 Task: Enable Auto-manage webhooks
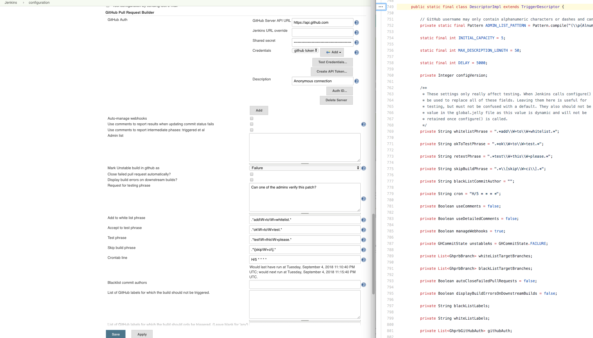[251, 118]
